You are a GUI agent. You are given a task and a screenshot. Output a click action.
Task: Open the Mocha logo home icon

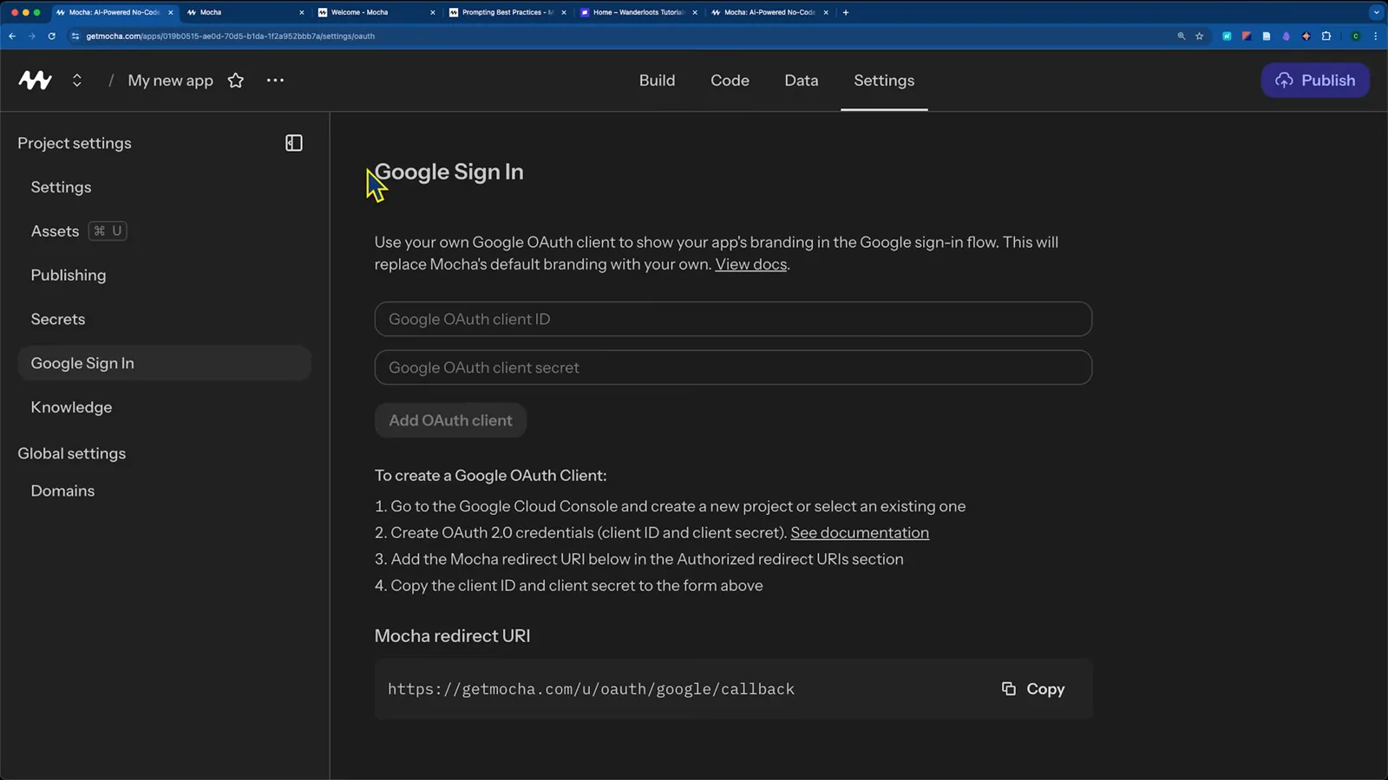tap(35, 80)
